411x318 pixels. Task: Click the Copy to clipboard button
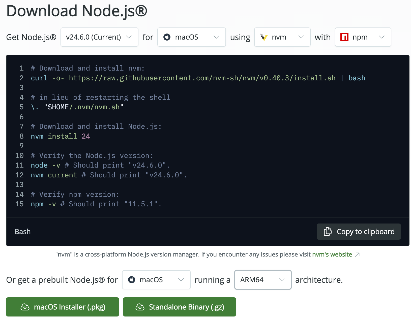[359, 232]
